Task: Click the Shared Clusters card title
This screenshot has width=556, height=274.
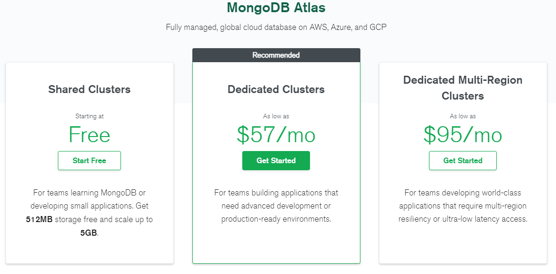Action: coord(89,89)
